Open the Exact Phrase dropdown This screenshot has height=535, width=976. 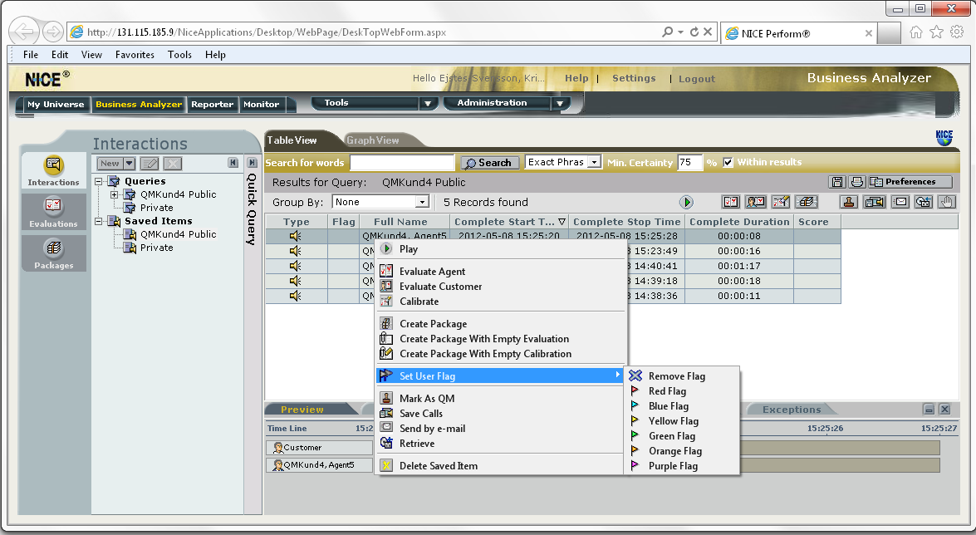click(x=593, y=162)
